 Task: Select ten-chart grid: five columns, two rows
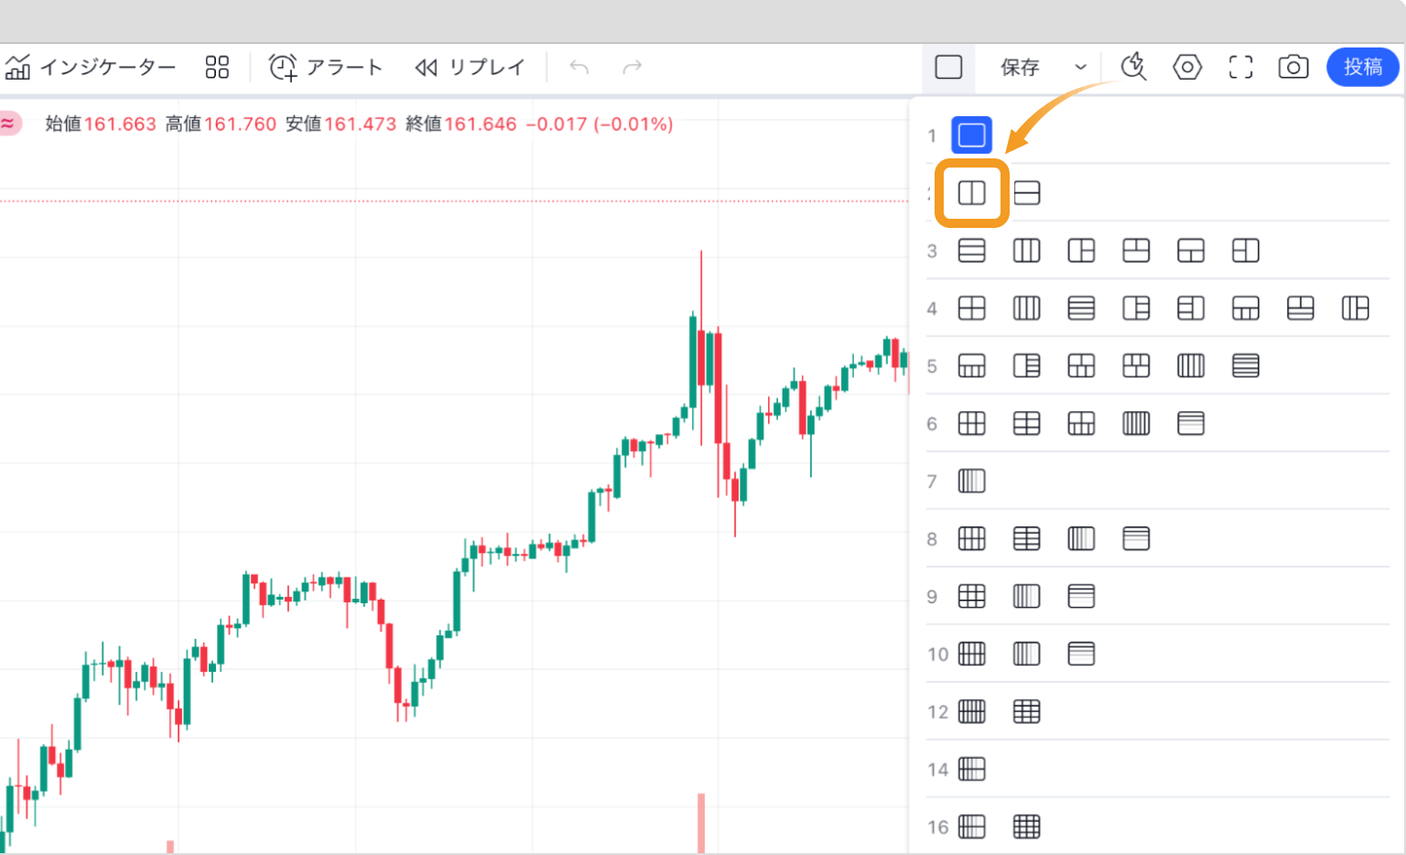[x=971, y=655]
